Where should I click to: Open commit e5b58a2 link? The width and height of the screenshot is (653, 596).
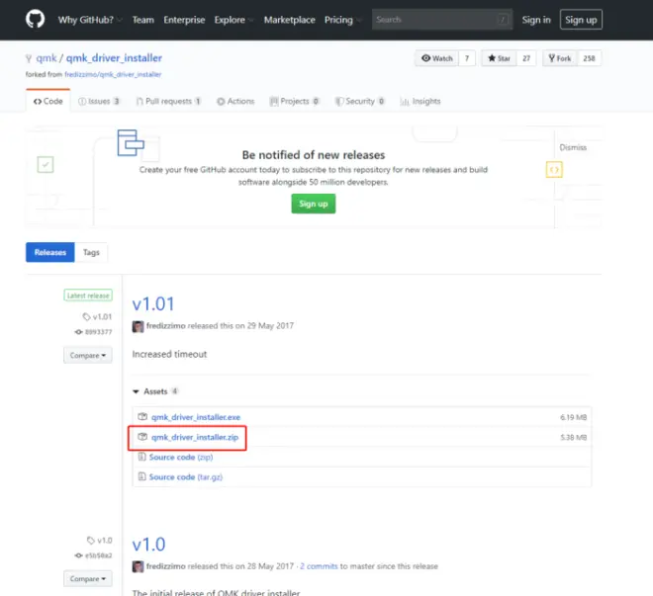pos(94,555)
